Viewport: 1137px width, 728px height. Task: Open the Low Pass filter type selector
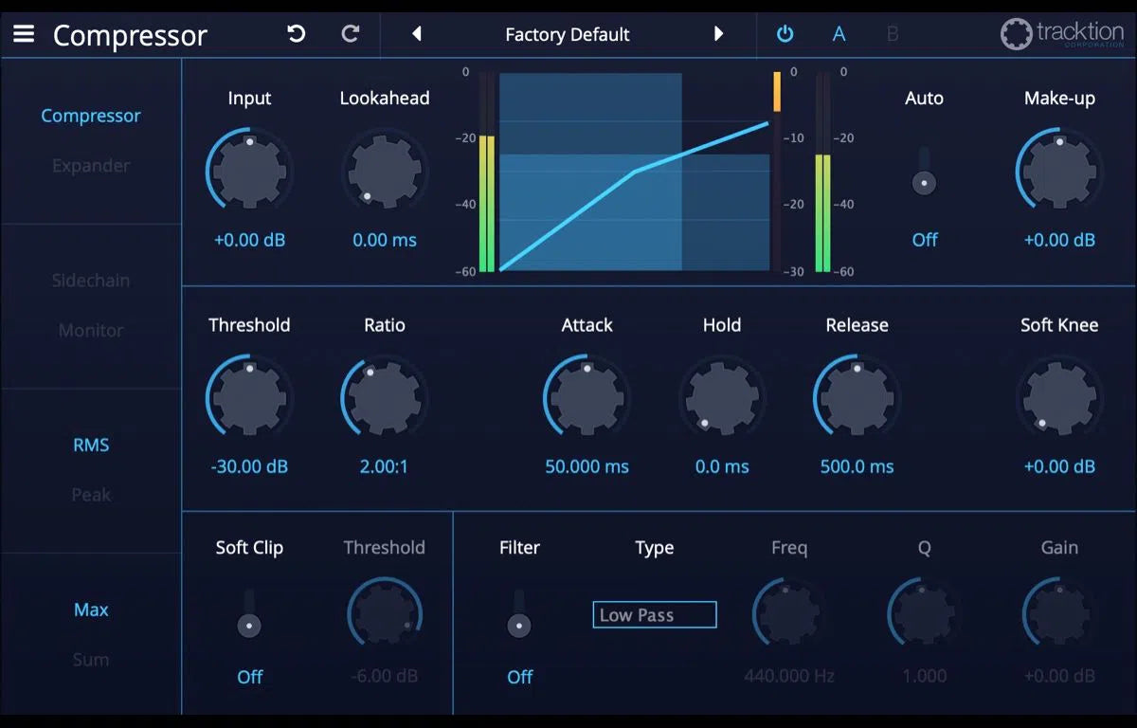(654, 614)
